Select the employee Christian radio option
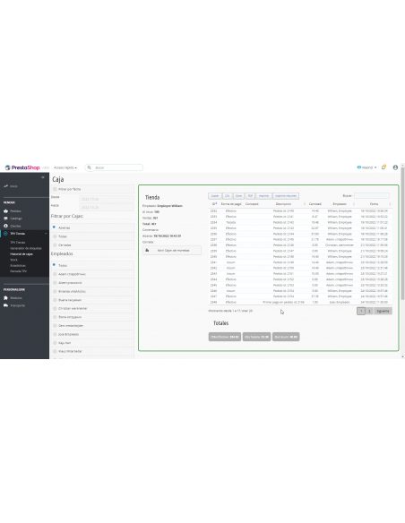405x523 pixels. (x=55, y=308)
